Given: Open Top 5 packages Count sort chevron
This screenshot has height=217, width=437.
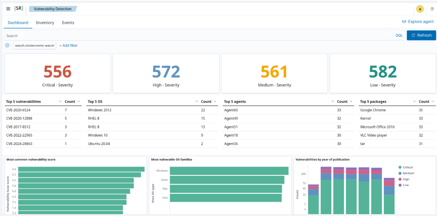Looking at the screenshot, I should pos(433,102).
